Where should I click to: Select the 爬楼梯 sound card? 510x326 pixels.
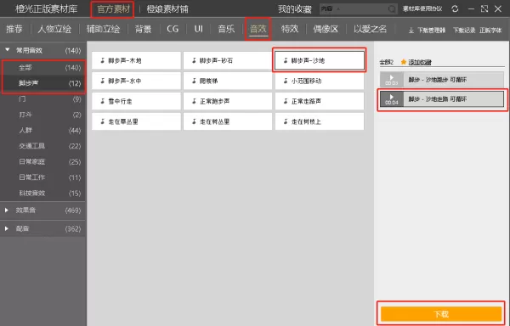click(x=228, y=81)
